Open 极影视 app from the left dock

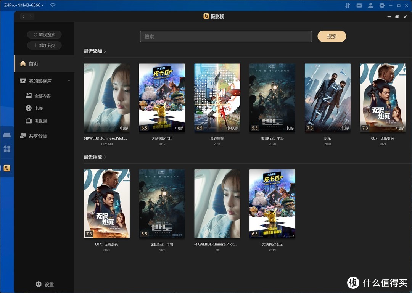[x=7, y=168]
